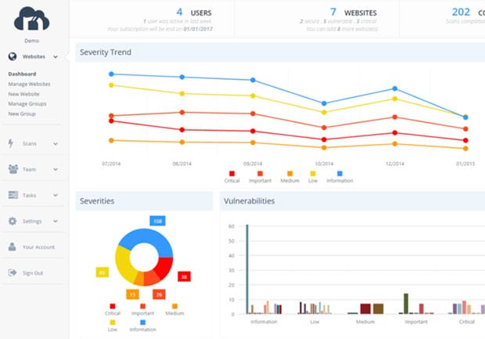The image size is (485, 339).
Task: Collapse the Websites menu chevron
Action: pos(56,57)
